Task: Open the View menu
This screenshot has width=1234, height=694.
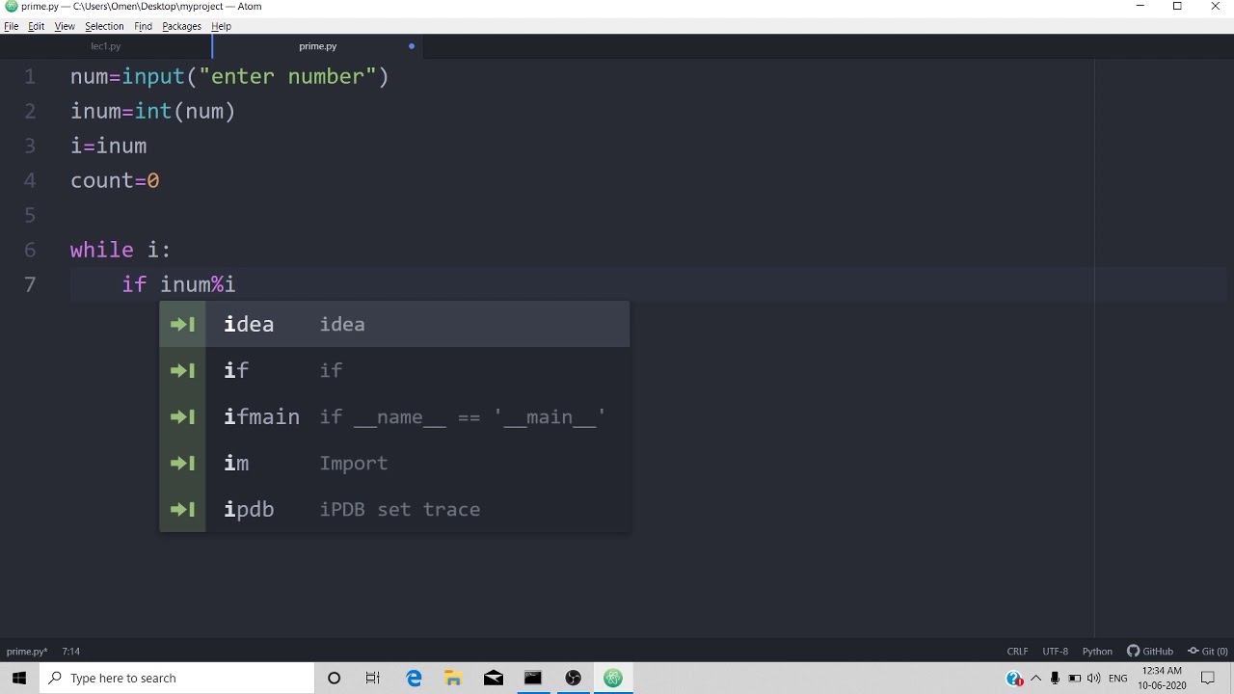Action: pyautogui.click(x=65, y=26)
